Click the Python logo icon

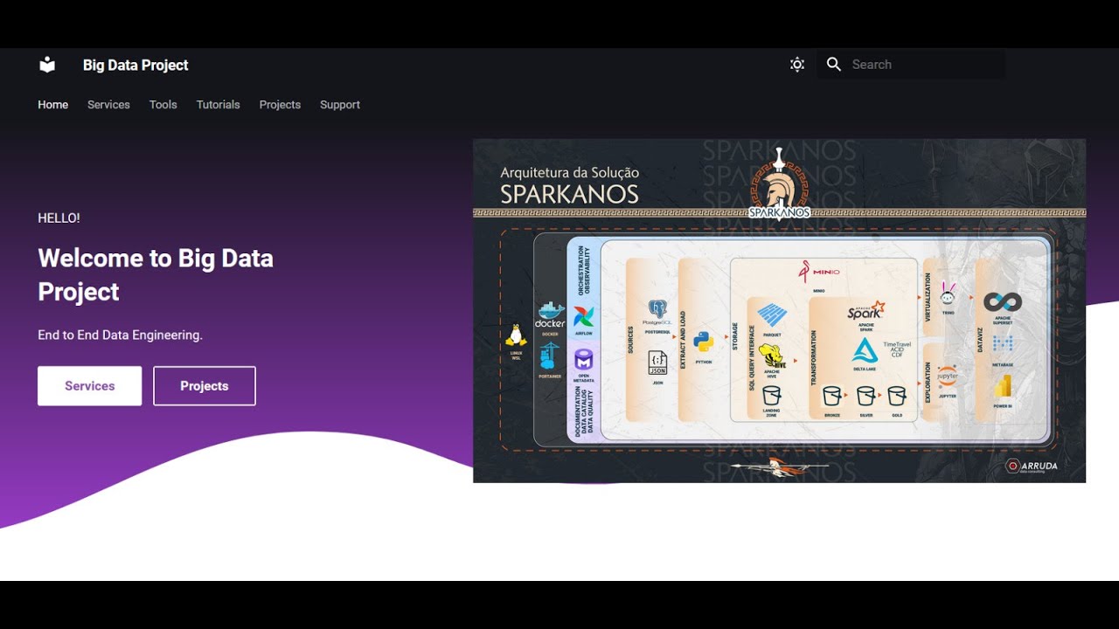point(703,342)
